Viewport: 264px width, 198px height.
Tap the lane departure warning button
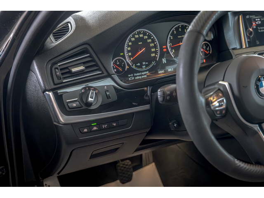(x=85, y=130)
